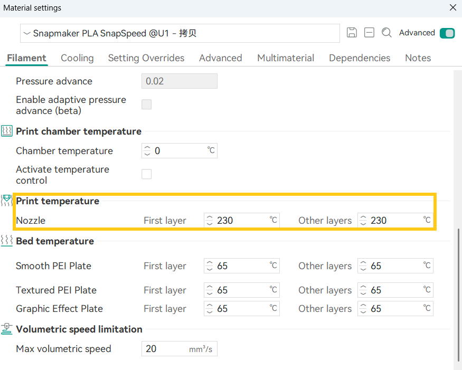Open the Snapmaker PLA SnapSpeed preset dropdown

pos(180,33)
